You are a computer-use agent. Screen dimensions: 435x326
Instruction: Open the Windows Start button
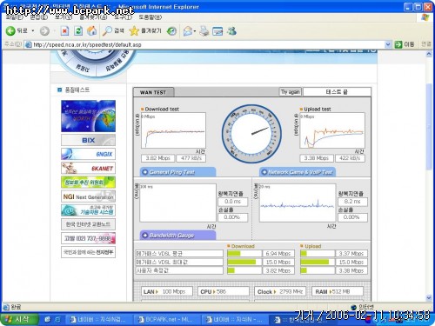[x=18, y=319]
